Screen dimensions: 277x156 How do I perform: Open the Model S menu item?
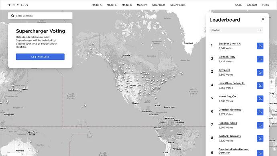tap(96, 5)
